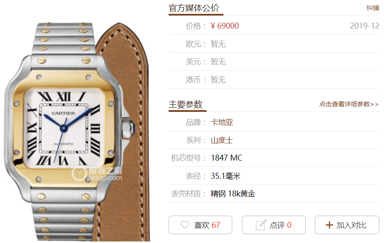Click the plus icon on 加入对比

click(x=329, y=225)
